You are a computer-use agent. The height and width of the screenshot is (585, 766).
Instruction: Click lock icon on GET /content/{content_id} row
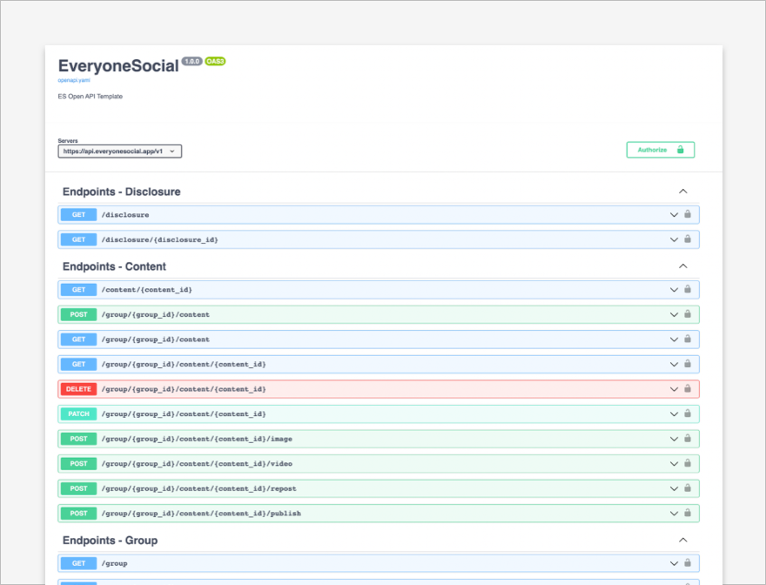(x=688, y=290)
